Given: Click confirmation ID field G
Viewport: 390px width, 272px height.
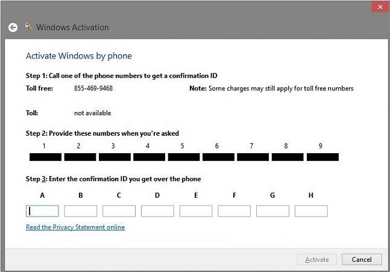Looking at the screenshot, I should pyautogui.click(x=272, y=211).
